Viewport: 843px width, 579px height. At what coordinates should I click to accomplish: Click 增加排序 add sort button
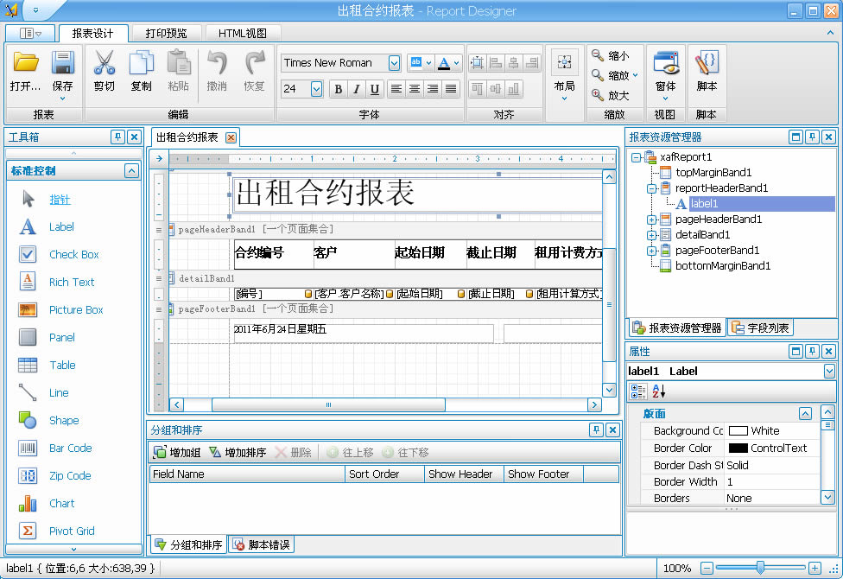coord(238,453)
